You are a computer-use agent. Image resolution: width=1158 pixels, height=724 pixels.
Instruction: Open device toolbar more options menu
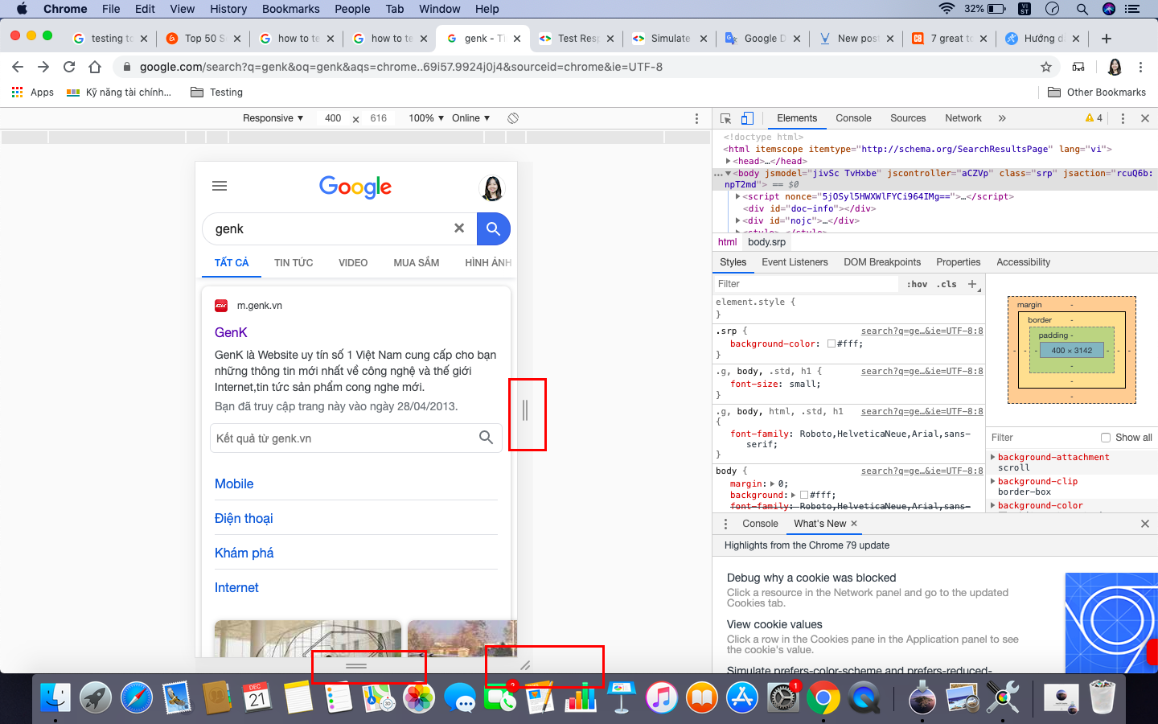696,118
